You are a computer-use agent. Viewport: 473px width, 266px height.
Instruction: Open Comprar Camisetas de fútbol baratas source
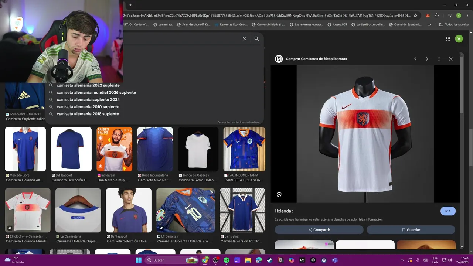pyautogui.click(x=316, y=59)
